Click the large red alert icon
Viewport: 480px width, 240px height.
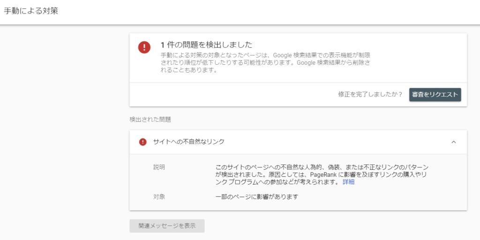coord(144,47)
